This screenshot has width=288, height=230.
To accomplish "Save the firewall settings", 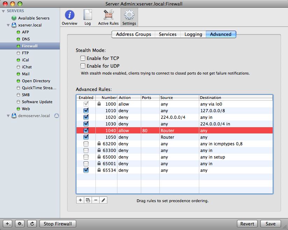I will coord(271,224).
